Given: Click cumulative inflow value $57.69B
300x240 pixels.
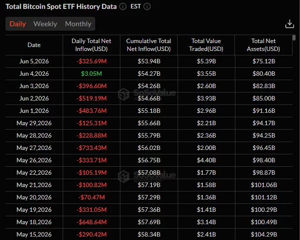Looking at the screenshot, I should coord(149,222).
